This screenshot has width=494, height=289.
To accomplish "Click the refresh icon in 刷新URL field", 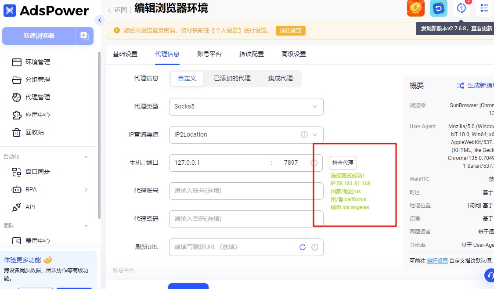I will pos(302,247).
